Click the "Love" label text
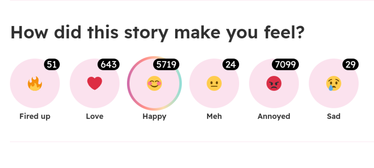Viewport: 374px width, 168px height. [95, 116]
